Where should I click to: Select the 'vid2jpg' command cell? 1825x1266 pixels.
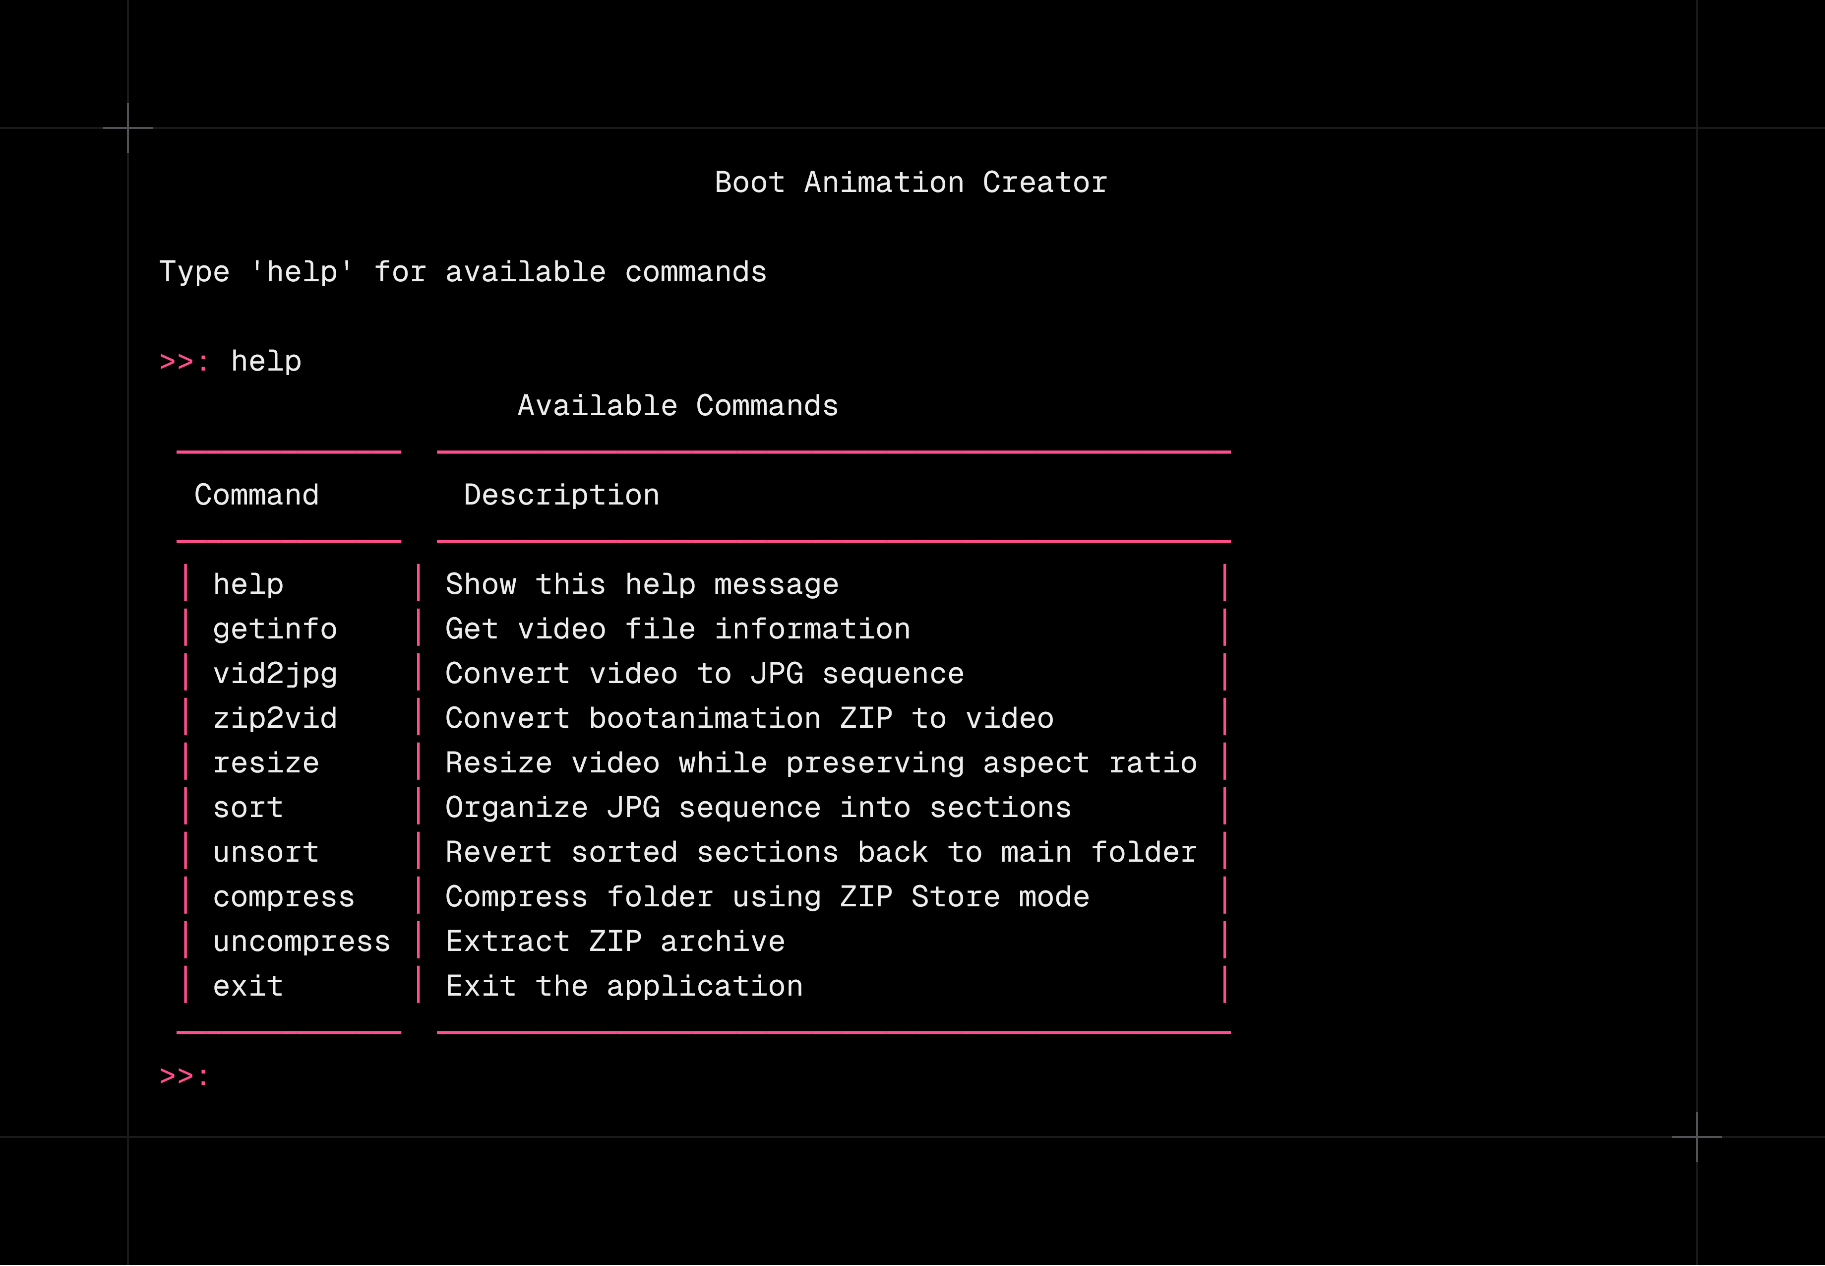point(275,674)
